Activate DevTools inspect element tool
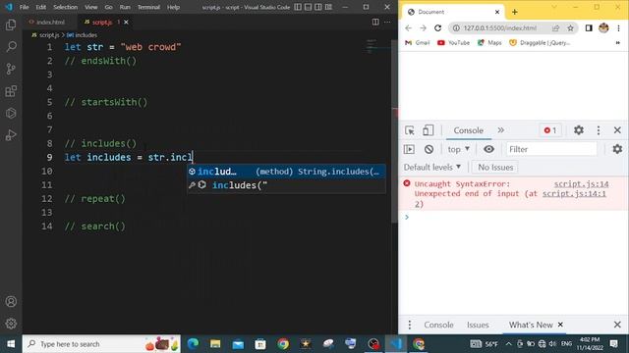 click(410, 130)
